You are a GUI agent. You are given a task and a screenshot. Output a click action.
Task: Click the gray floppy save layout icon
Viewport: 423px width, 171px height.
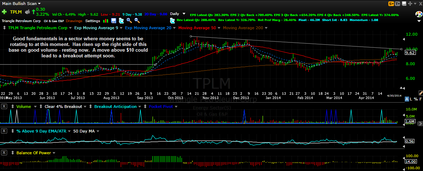pyautogui.click(x=404, y=4)
